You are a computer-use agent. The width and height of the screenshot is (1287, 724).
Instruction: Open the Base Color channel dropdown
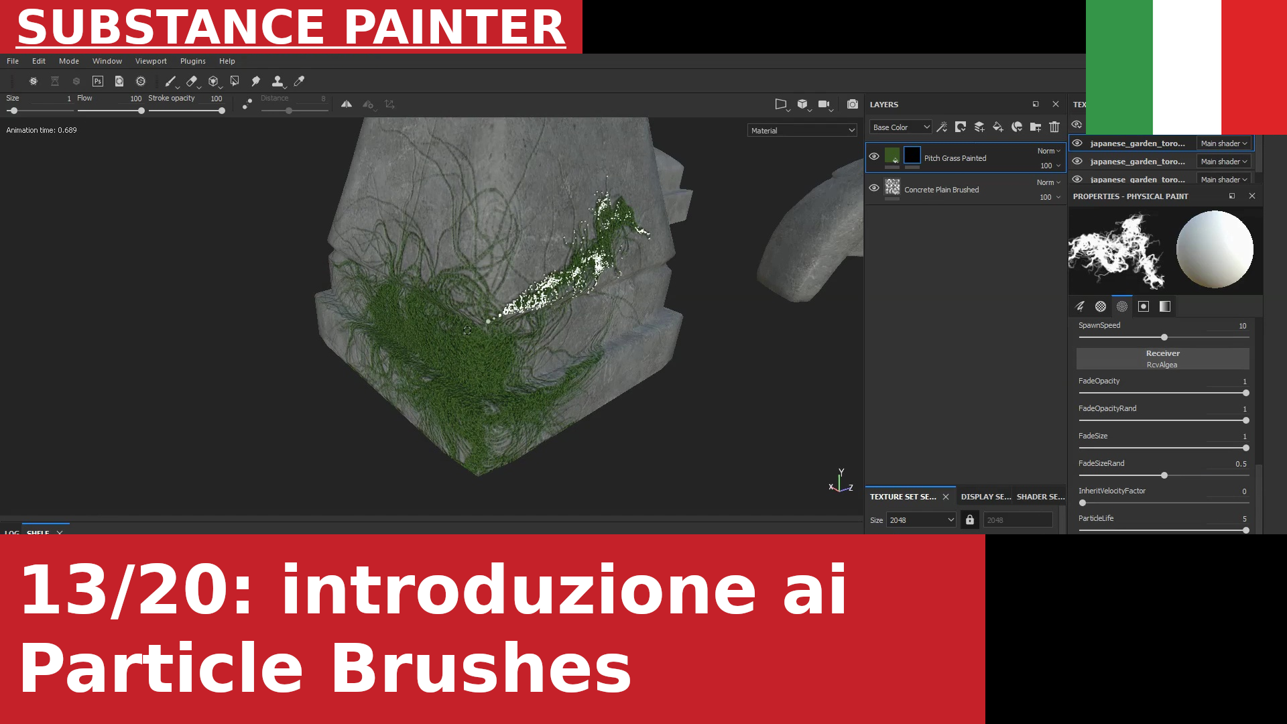pos(901,127)
